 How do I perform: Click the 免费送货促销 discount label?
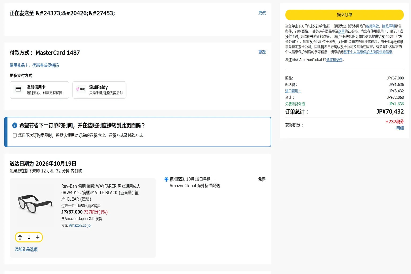tap(295, 104)
